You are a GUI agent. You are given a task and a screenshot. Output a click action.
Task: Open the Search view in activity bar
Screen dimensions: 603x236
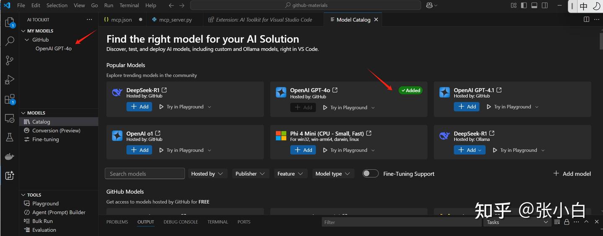pos(10,41)
